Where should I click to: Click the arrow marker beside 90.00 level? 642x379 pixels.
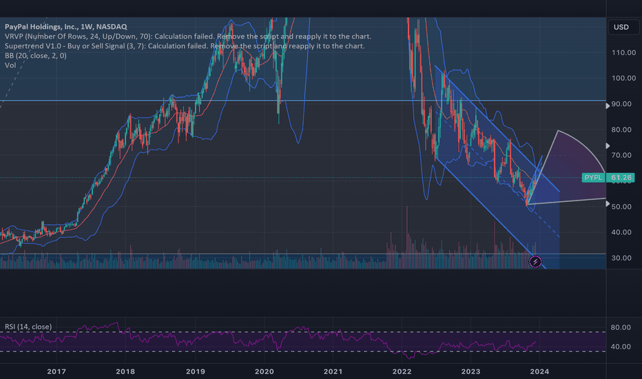608,105
